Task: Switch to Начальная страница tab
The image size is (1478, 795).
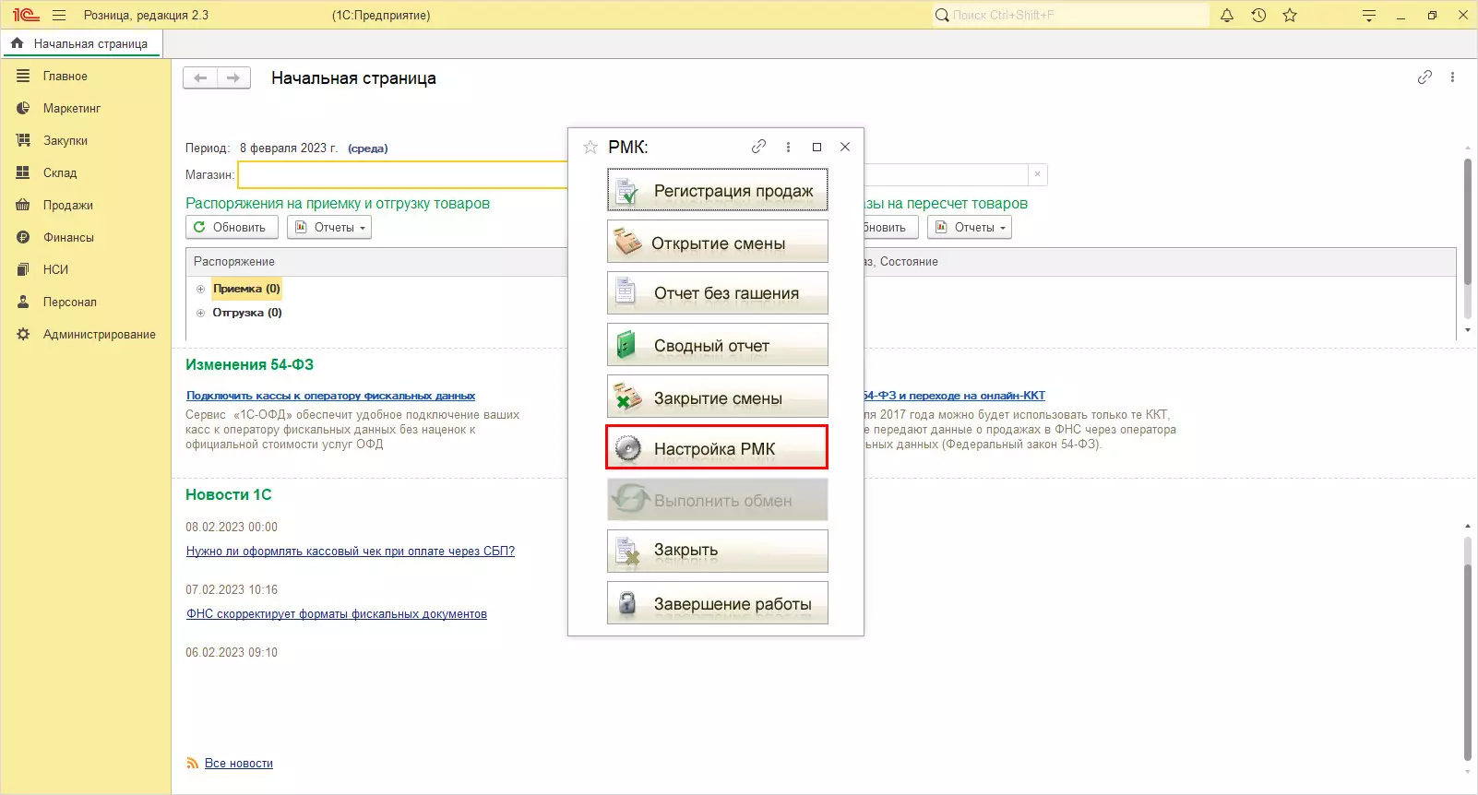Action: coord(82,43)
